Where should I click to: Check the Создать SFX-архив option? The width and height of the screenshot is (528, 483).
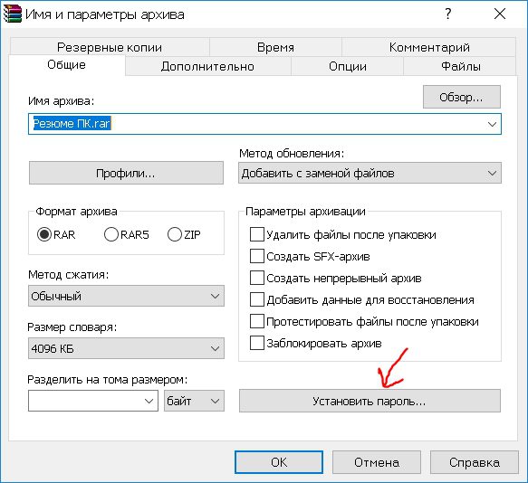(257, 256)
